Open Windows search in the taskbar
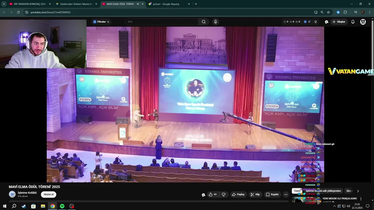 point(14,206)
